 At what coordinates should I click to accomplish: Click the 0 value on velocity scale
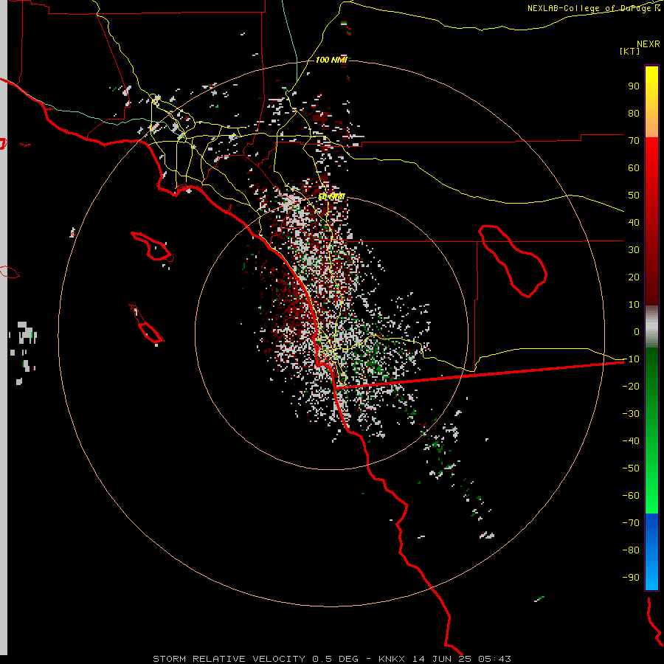pyautogui.click(x=637, y=331)
